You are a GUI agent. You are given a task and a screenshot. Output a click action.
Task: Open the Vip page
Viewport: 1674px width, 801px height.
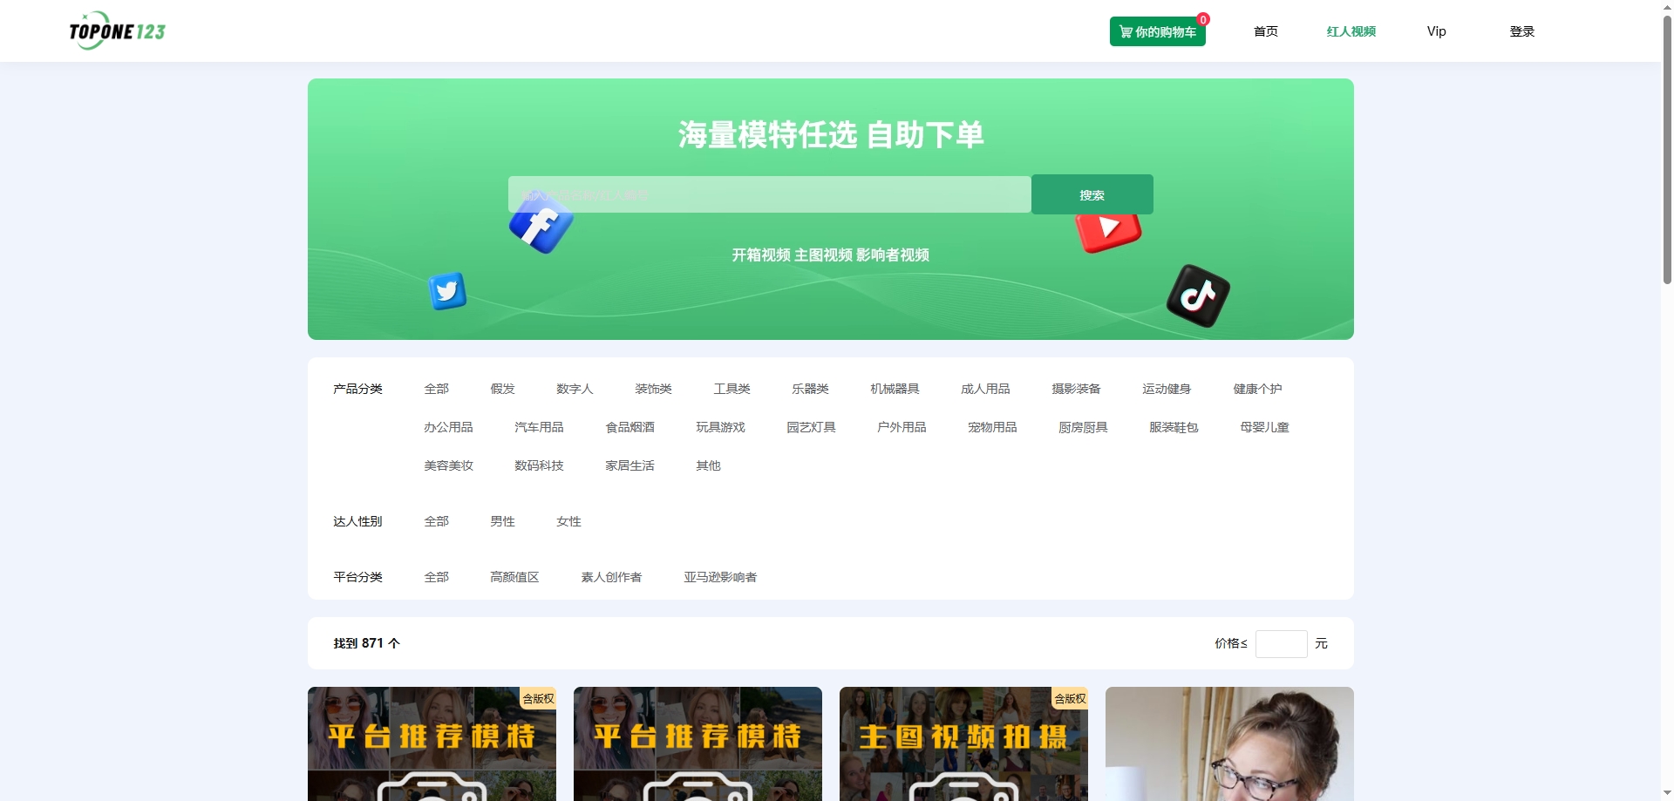(1436, 31)
